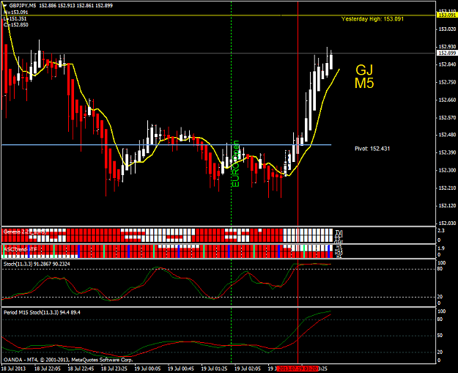Click the C=152.850 label

pos(16,25)
